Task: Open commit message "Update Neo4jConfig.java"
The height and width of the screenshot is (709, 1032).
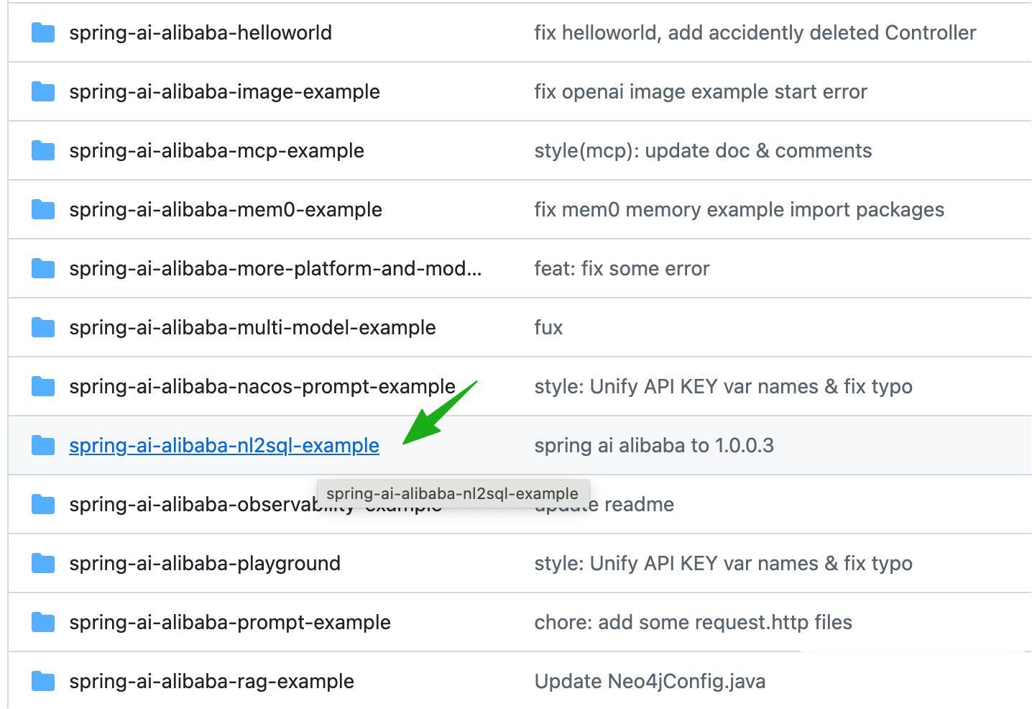Action: [x=649, y=681]
